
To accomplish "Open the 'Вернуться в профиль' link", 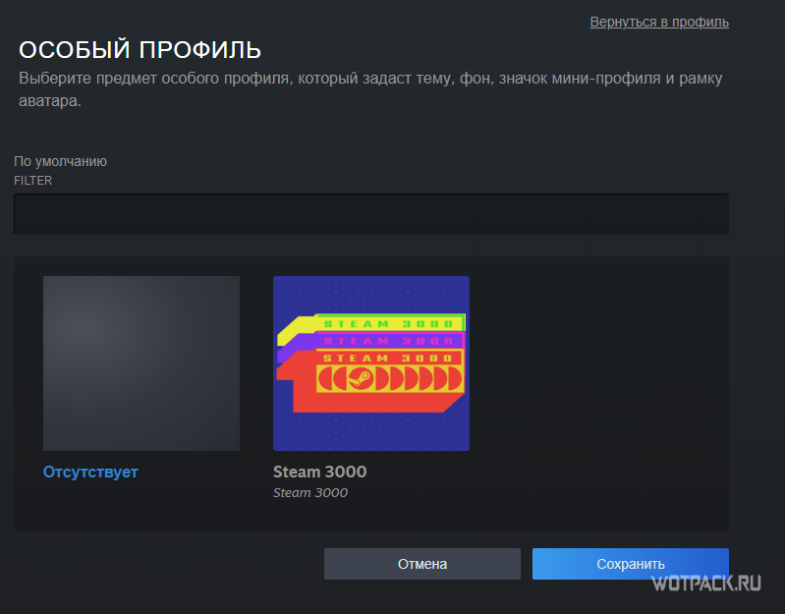I will 658,22.
